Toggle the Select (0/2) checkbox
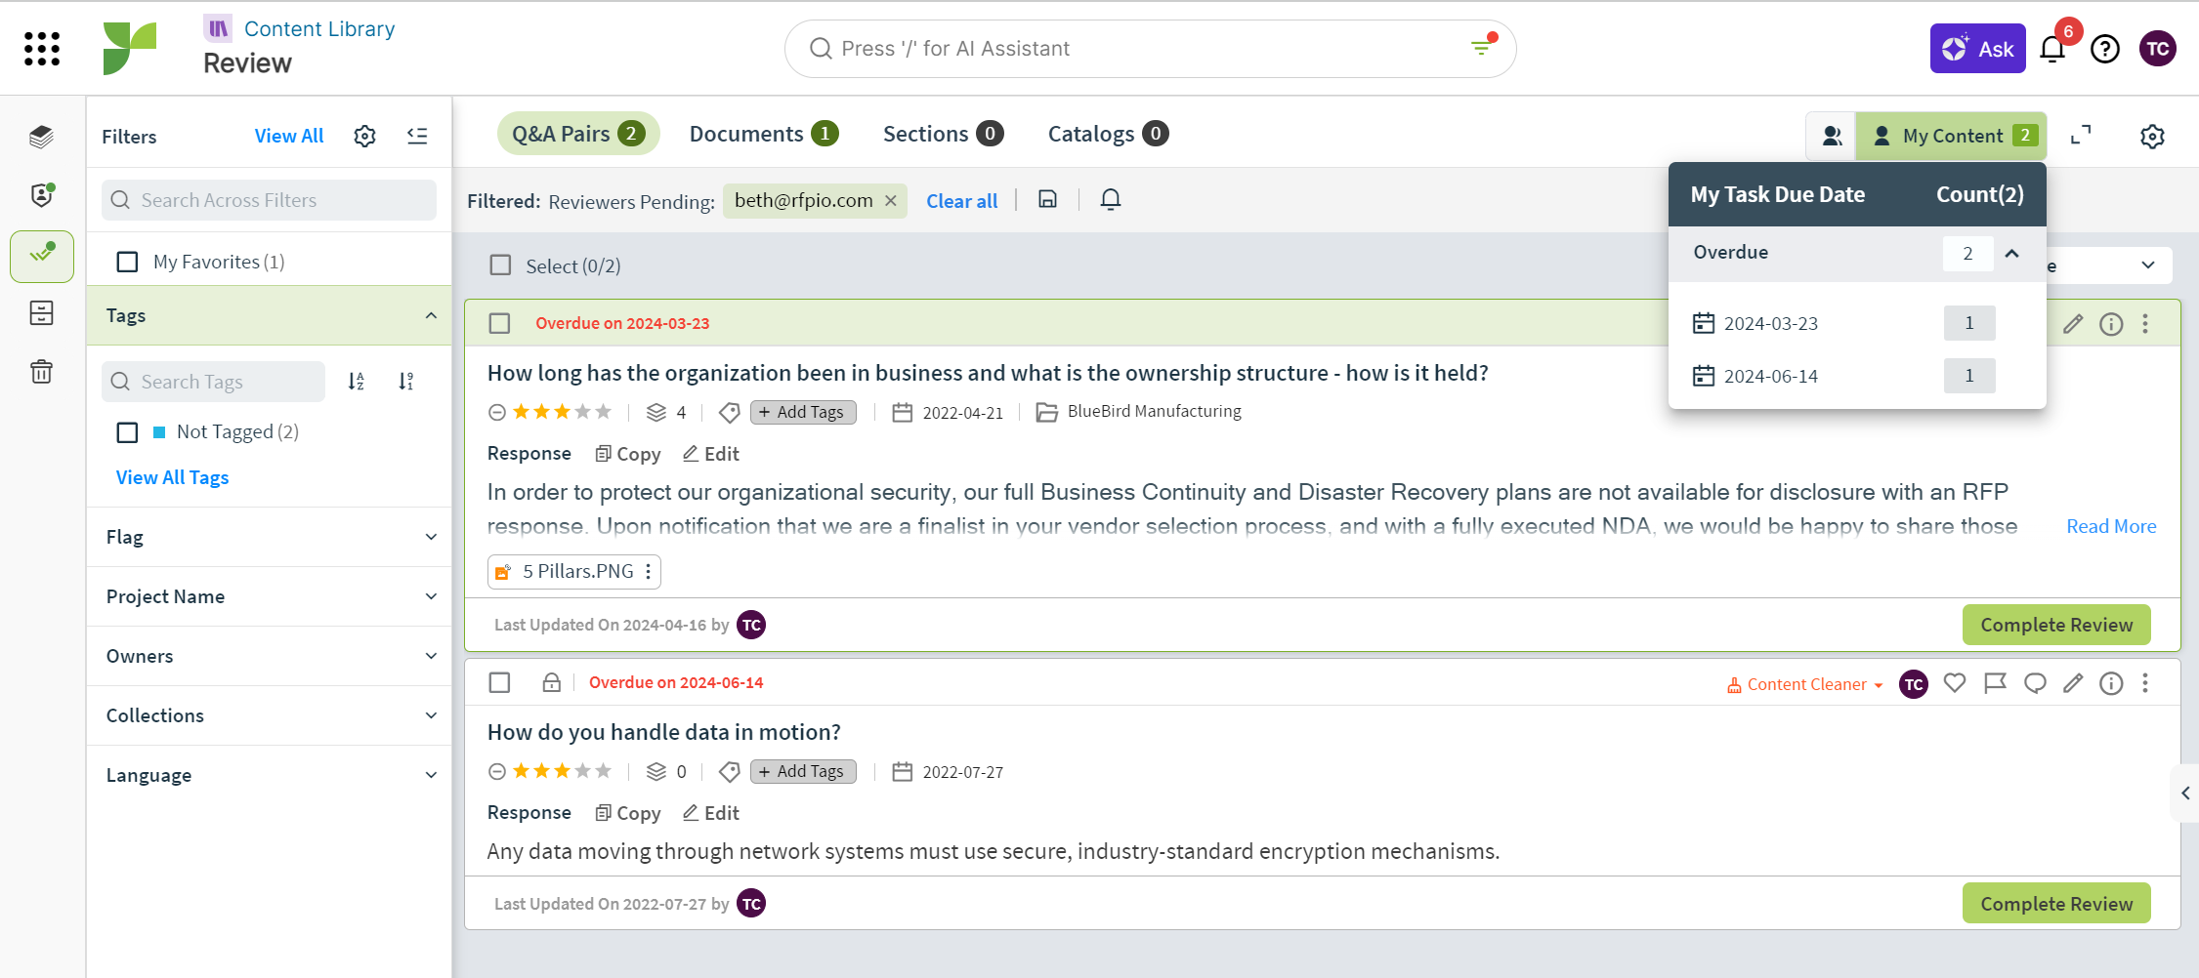The width and height of the screenshot is (2199, 978). click(500, 265)
